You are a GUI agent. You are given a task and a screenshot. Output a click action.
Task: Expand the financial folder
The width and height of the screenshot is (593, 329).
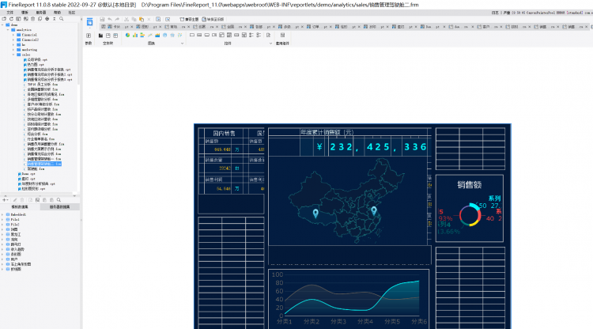click(x=13, y=35)
